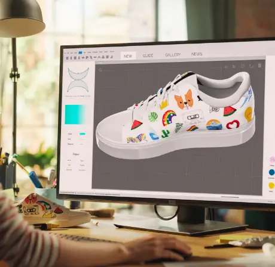Click the trash icon at canvas corner

click(259, 66)
